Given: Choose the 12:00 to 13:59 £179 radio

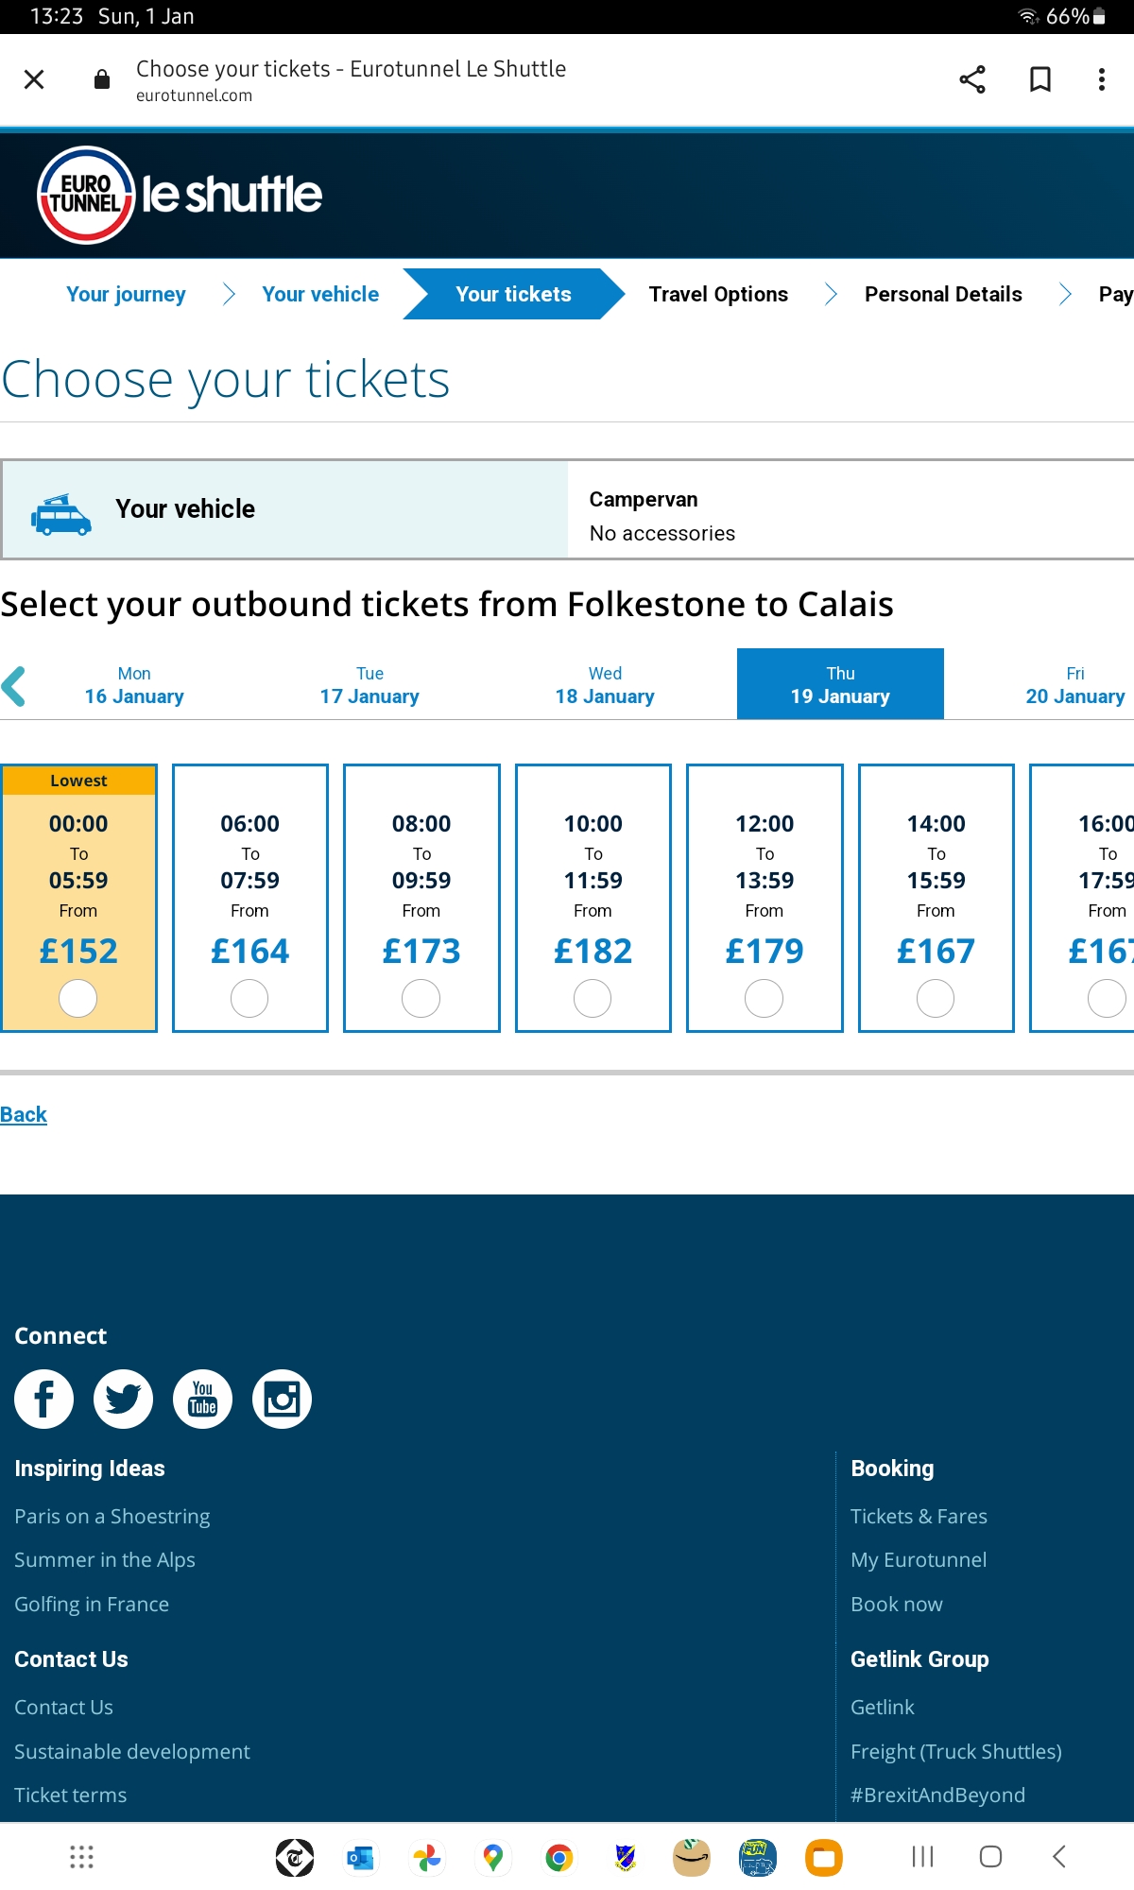Looking at the screenshot, I should tap(765, 999).
